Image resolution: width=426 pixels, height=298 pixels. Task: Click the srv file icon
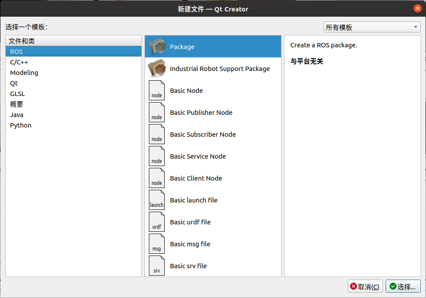(x=157, y=266)
